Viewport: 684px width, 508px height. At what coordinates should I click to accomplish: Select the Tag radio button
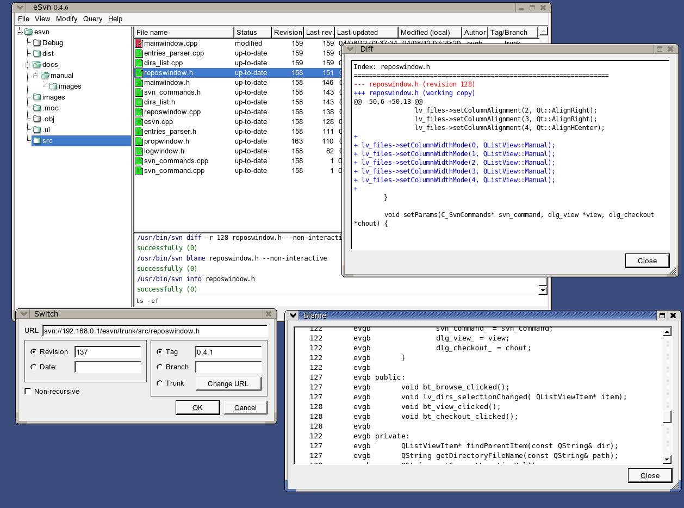[x=159, y=352]
